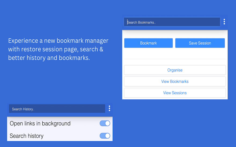Toggle the Open links in background switch

coord(105,123)
